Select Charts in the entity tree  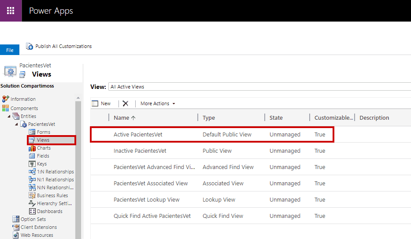tap(44, 148)
